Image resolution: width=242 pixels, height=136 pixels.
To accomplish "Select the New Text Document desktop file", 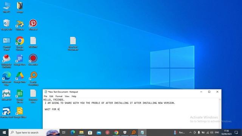I will [x=73, y=44].
